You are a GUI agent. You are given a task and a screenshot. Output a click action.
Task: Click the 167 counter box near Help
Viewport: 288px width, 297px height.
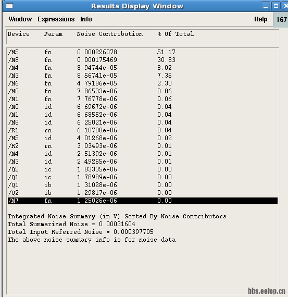pos(281,19)
